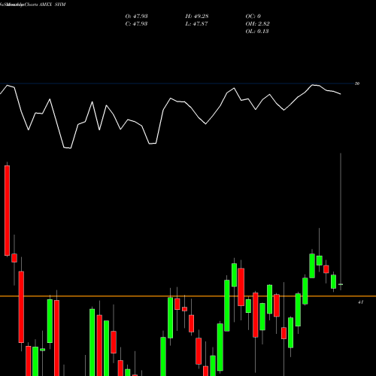Click the close price value C: 47.93
Screen dimensions: 376x376
tap(136, 24)
